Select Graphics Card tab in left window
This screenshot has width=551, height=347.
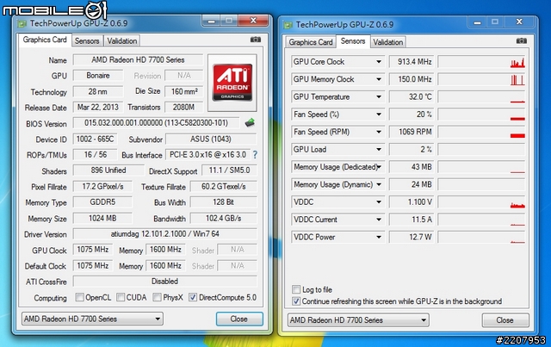45,40
